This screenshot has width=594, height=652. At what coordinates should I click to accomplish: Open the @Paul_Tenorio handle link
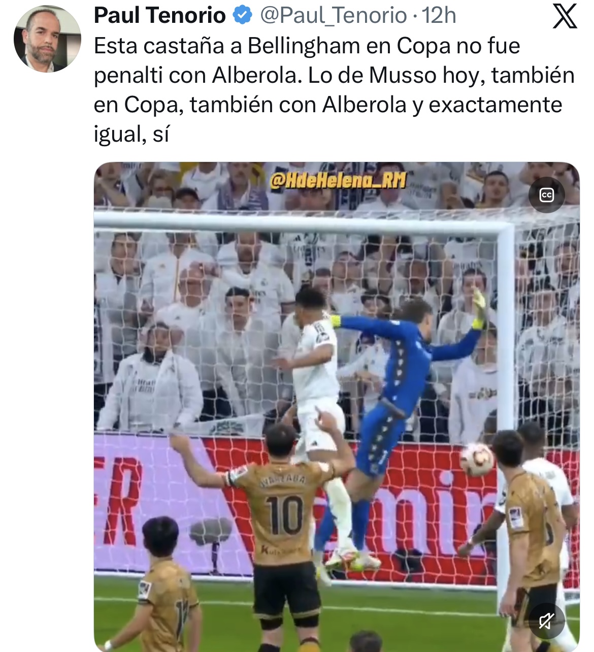click(x=334, y=15)
